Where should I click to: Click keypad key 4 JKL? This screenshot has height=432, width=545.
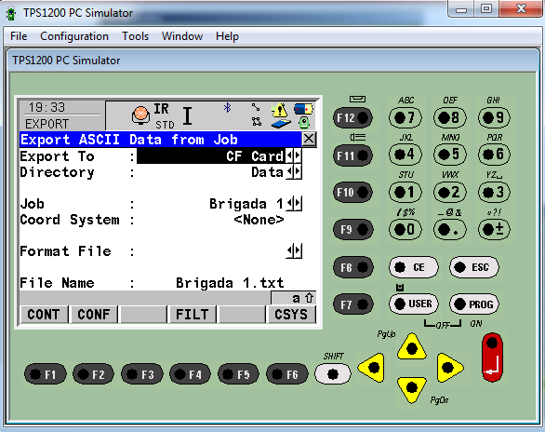click(405, 155)
